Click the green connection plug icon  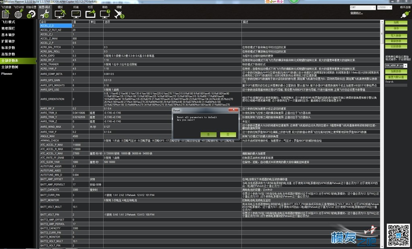[x=405, y=14]
